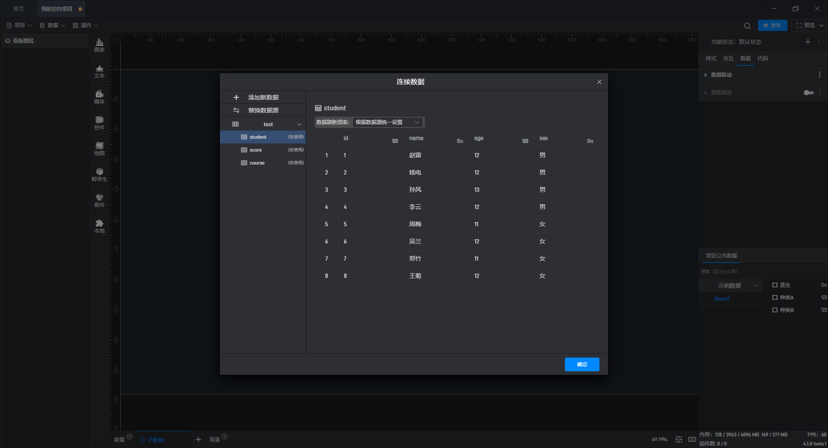
Task: Click 添加新数据 to add data
Action: coord(263,97)
